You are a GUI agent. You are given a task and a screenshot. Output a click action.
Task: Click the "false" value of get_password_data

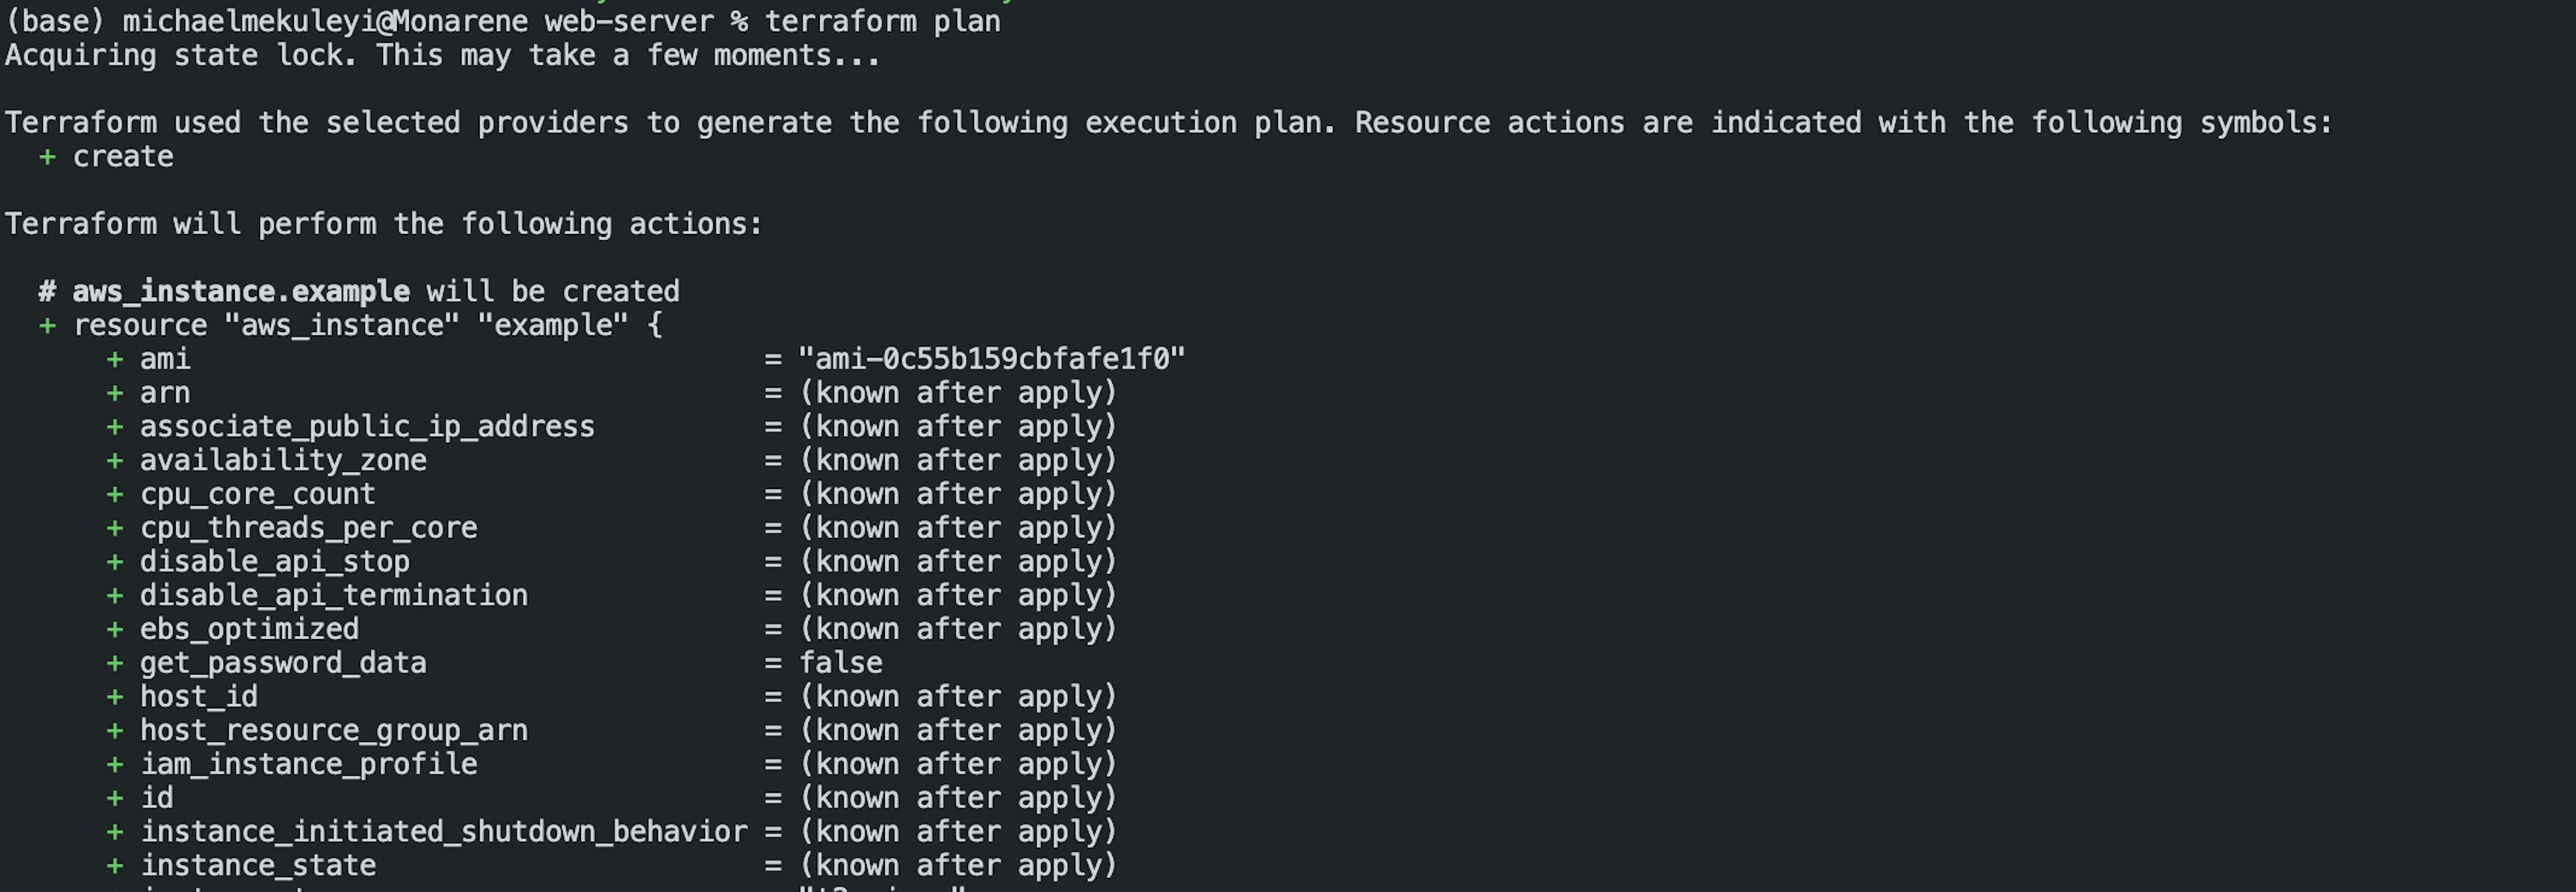840,663
